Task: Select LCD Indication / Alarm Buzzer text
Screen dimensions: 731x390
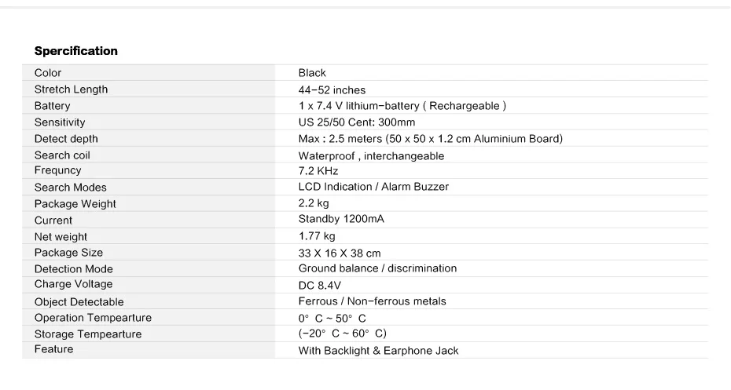Action: pyautogui.click(x=373, y=187)
